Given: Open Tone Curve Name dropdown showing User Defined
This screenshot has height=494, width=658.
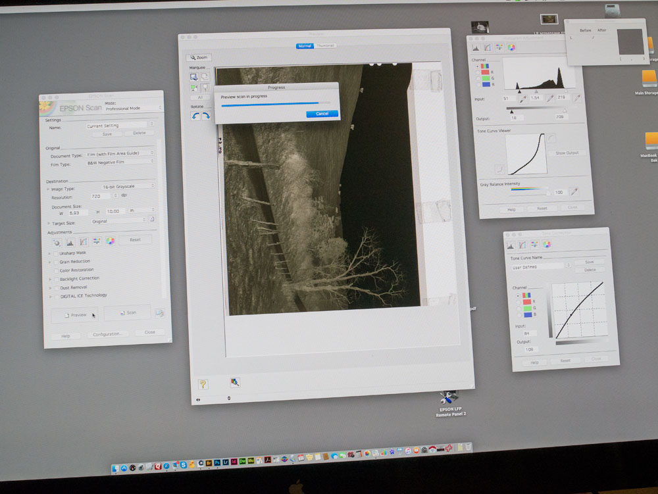Looking at the screenshot, I should pos(541,266).
